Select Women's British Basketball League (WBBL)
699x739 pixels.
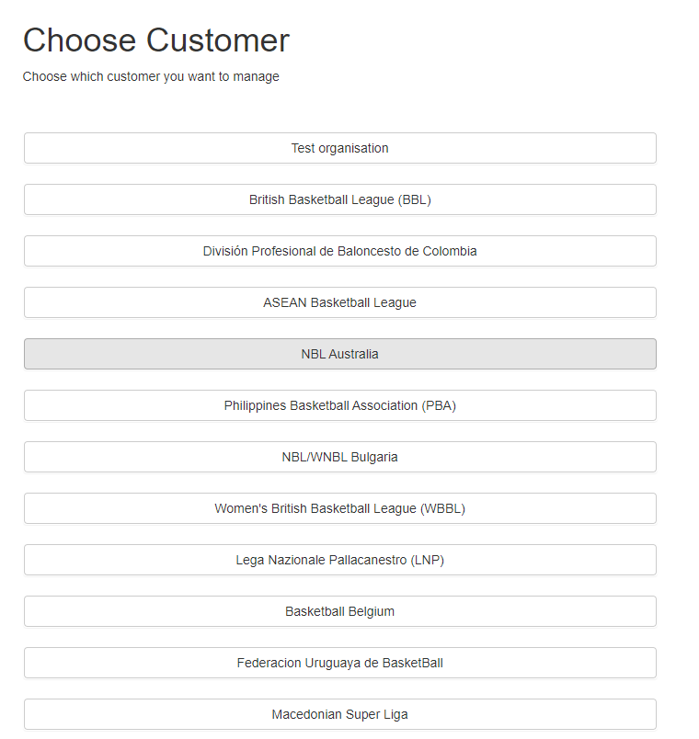[x=339, y=508]
